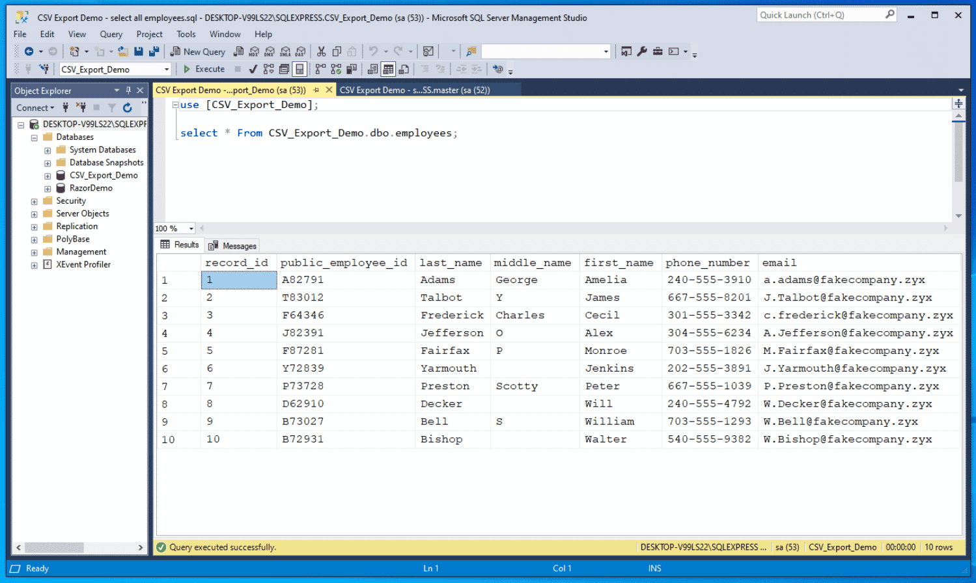
Task: Collapse the use statement code region
Action: coord(176,105)
